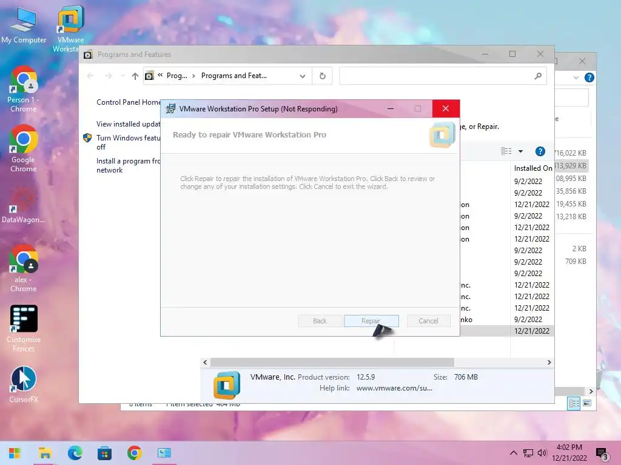The height and width of the screenshot is (465, 621).
Task: Click the Programs and Features title bar icon
Action: point(88,54)
